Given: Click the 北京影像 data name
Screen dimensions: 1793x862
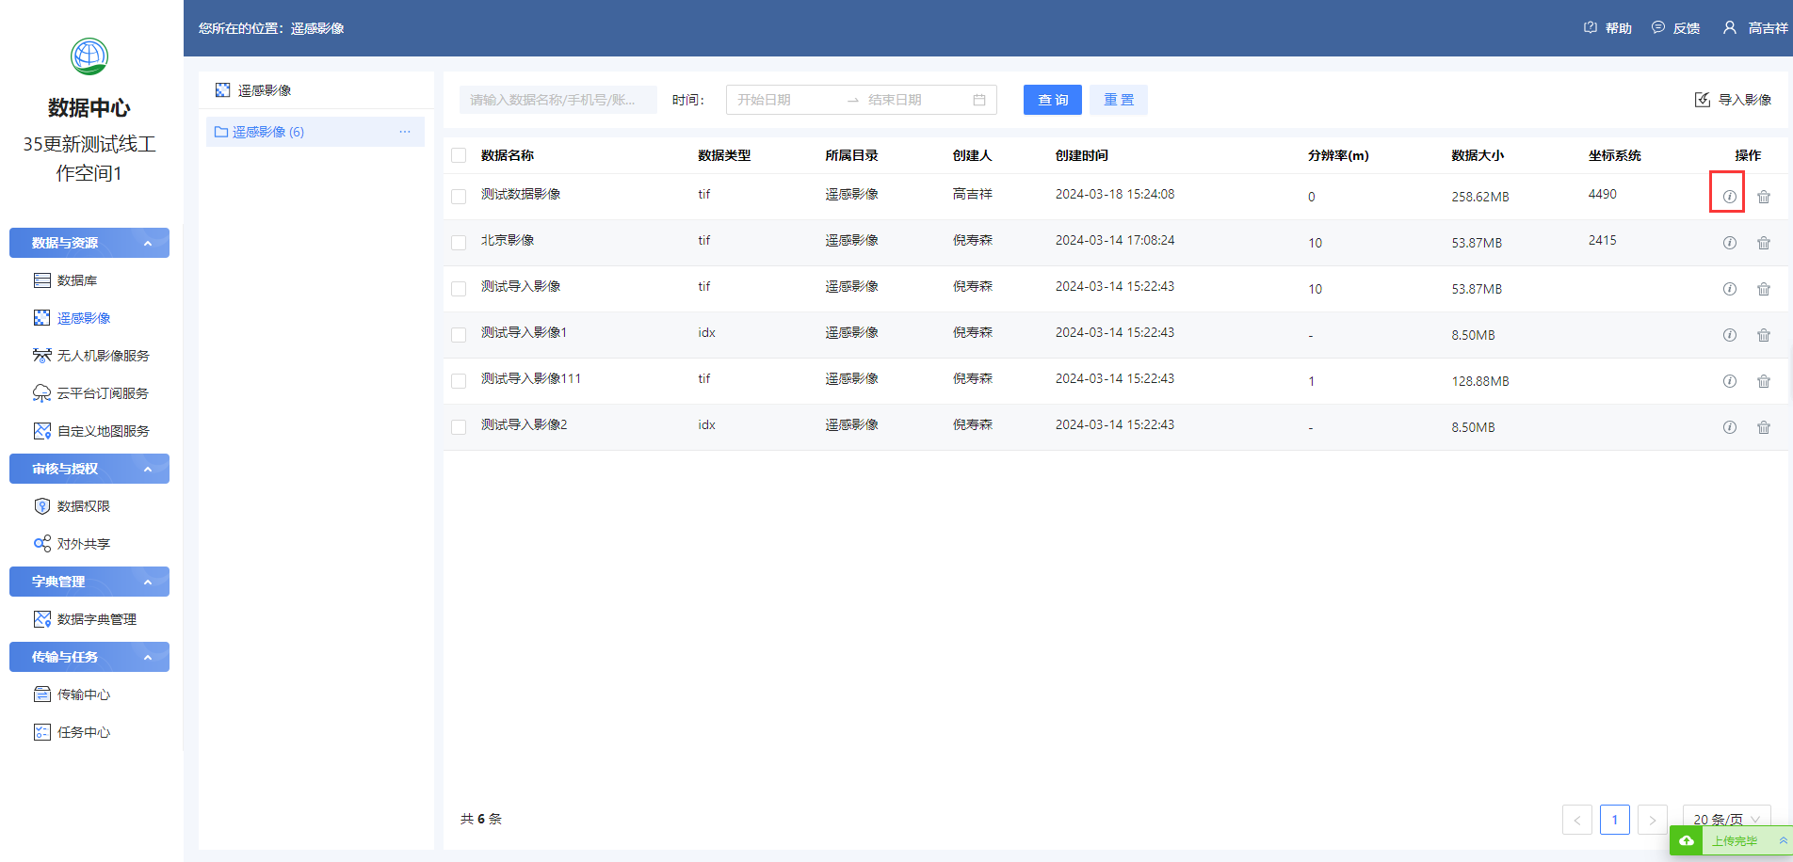Looking at the screenshot, I should point(508,240).
